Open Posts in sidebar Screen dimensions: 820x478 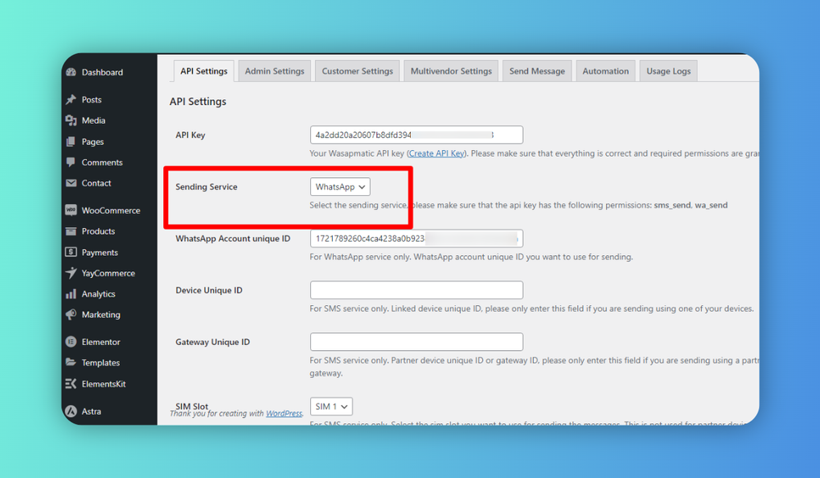coord(92,99)
